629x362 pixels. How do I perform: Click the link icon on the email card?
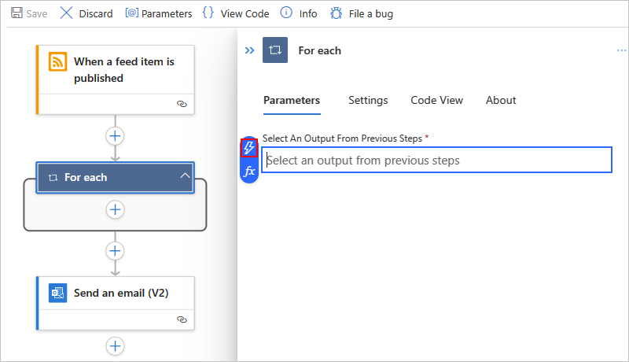point(182,320)
